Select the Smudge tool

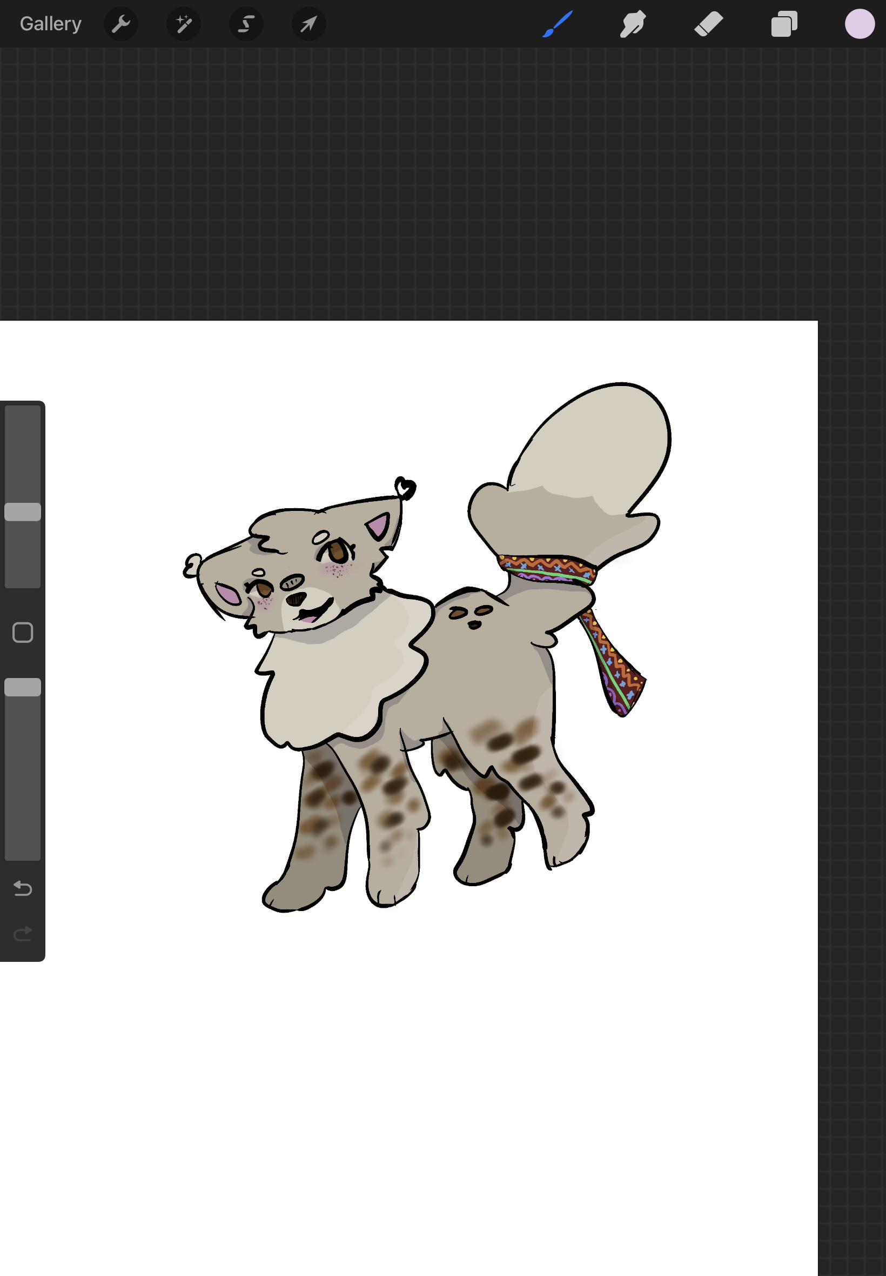pyautogui.click(x=633, y=24)
